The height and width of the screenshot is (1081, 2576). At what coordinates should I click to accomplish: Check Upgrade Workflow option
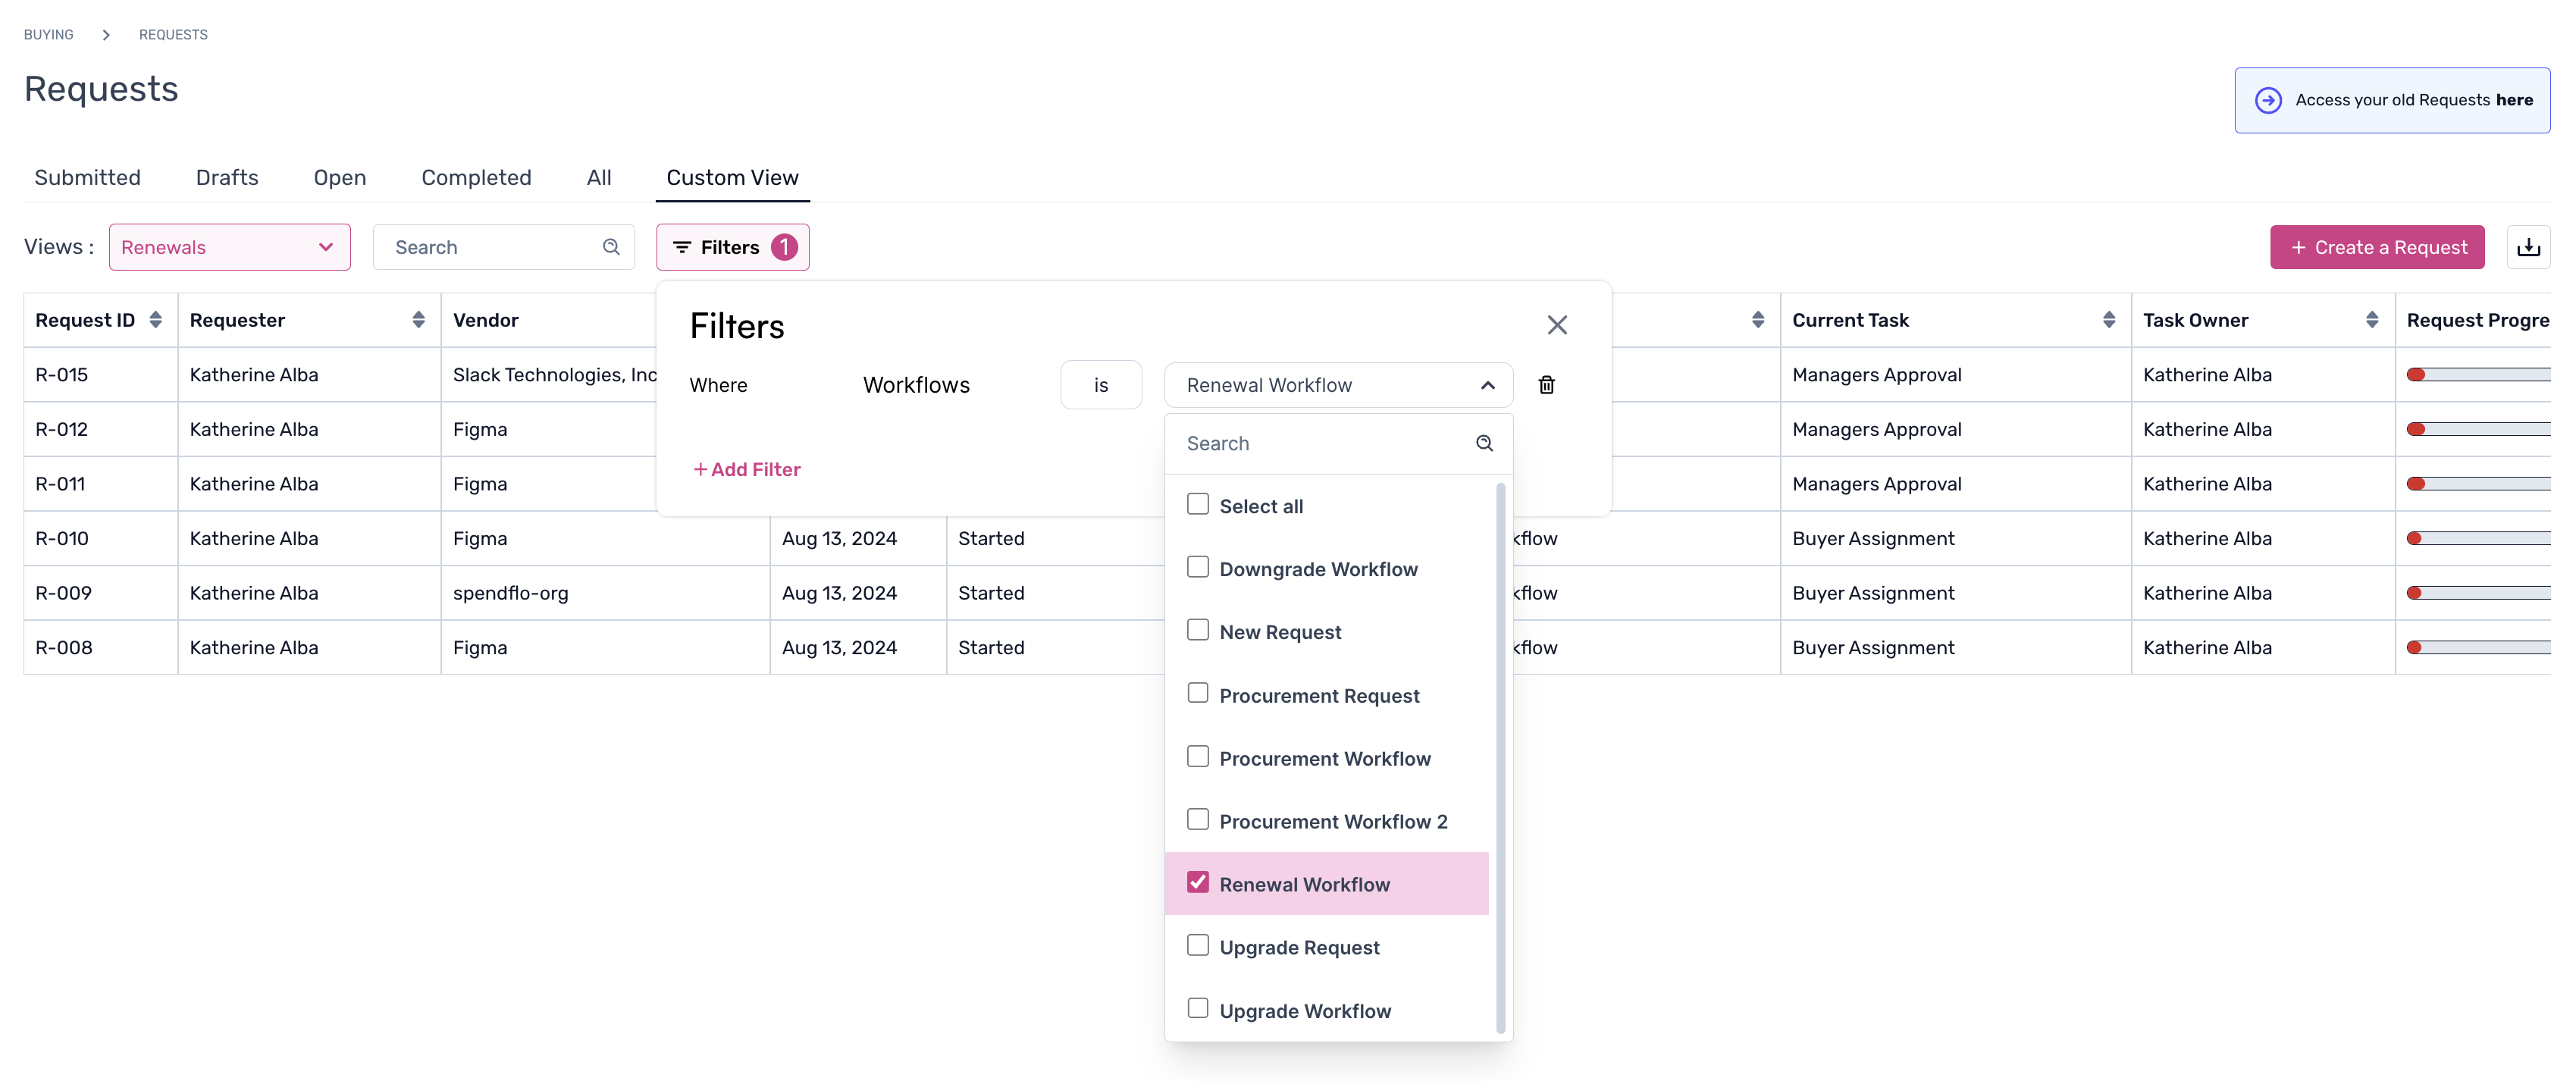coord(1197,1008)
